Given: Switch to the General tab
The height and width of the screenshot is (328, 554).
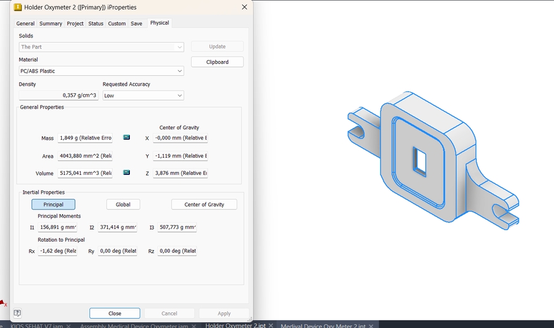Looking at the screenshot, I should [x=25, y=24].
